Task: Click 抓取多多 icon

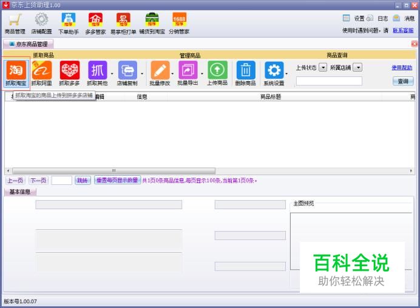Action: [x=70, y=73]
